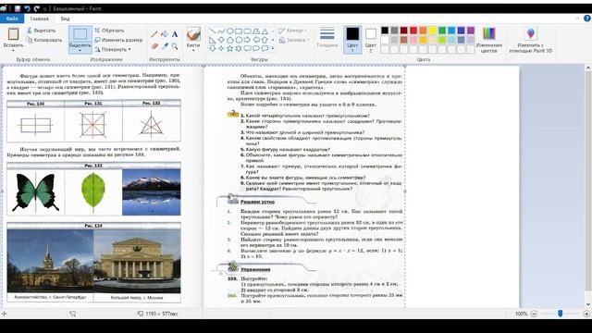Choose the Up arrow shape
Image resolution: width=592 pixels, height=333 pixels.
click(x=265, y=40)
